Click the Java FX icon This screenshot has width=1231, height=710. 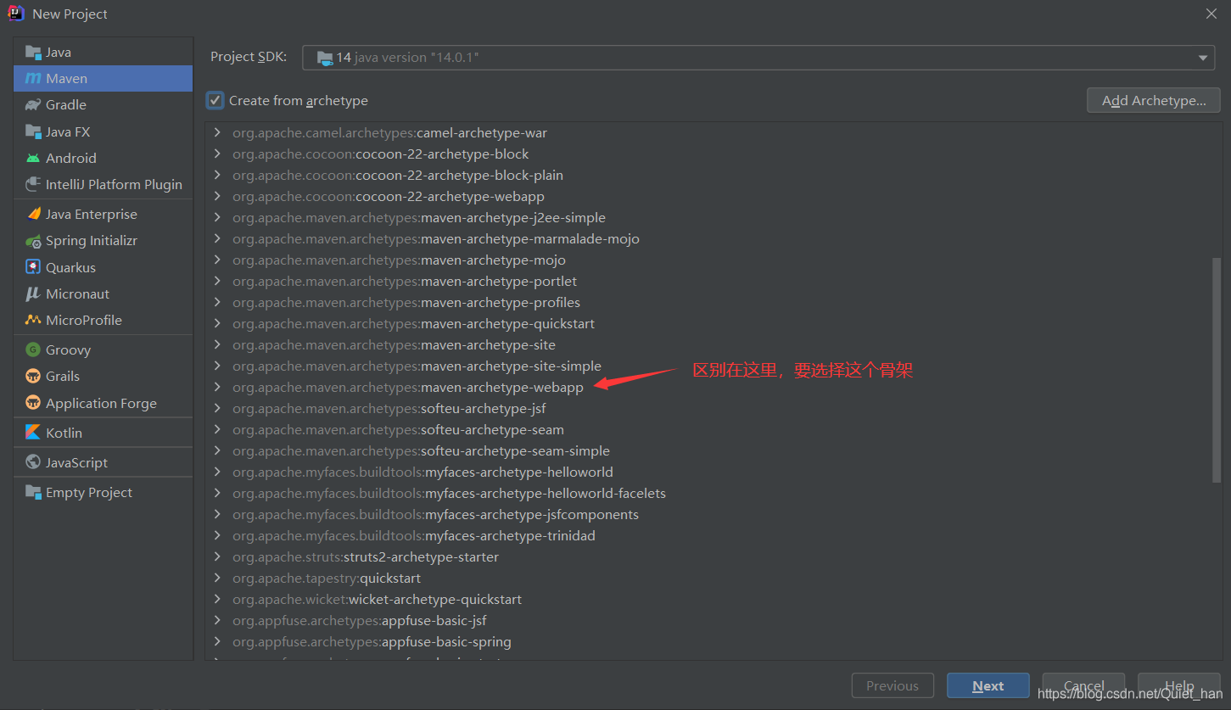tap(33, 131)
